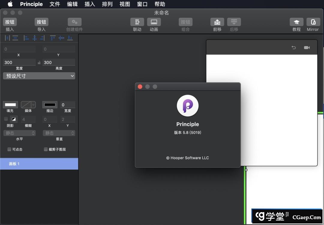
Task: Select the 画板 1 layer in list
Action: pyautogui.click(x=39, y=164)
